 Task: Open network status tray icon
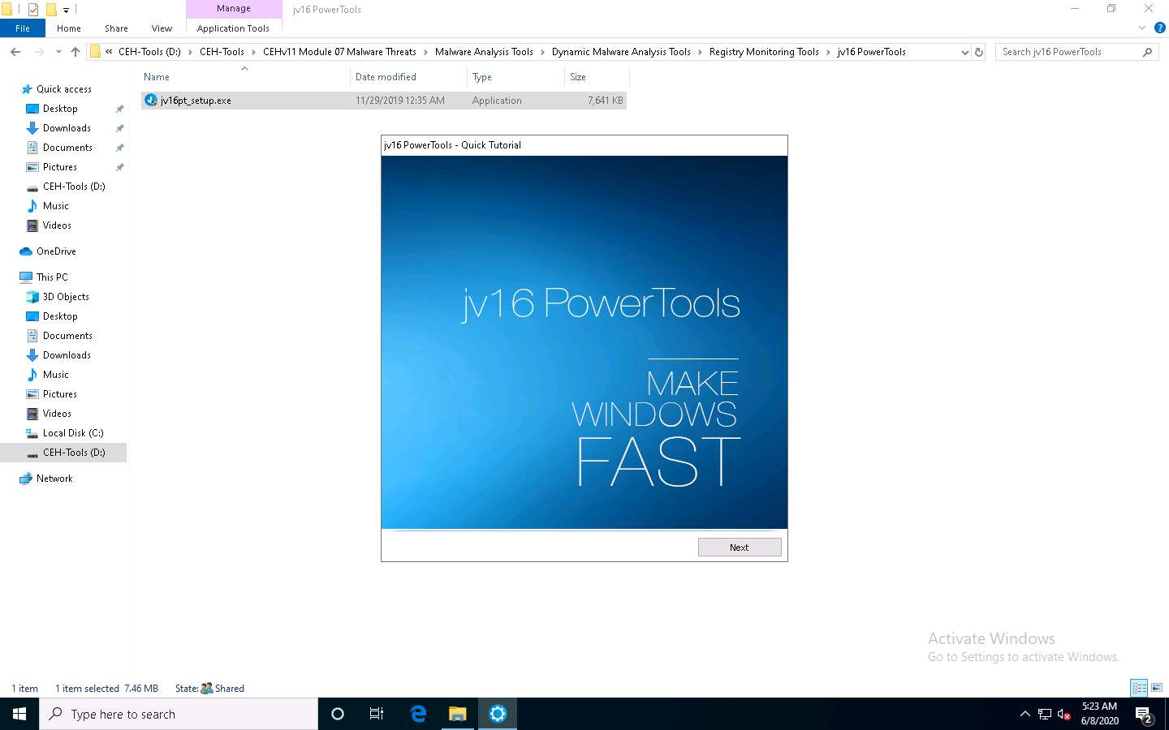[1045, 715]
